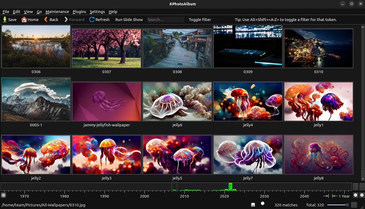Run Slide Show
This screenshot has height=209, width=365.
coord(129,19)
